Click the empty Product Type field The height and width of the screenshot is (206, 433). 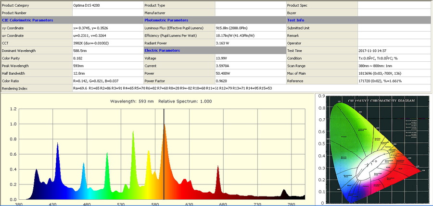(x=251, y=5)
